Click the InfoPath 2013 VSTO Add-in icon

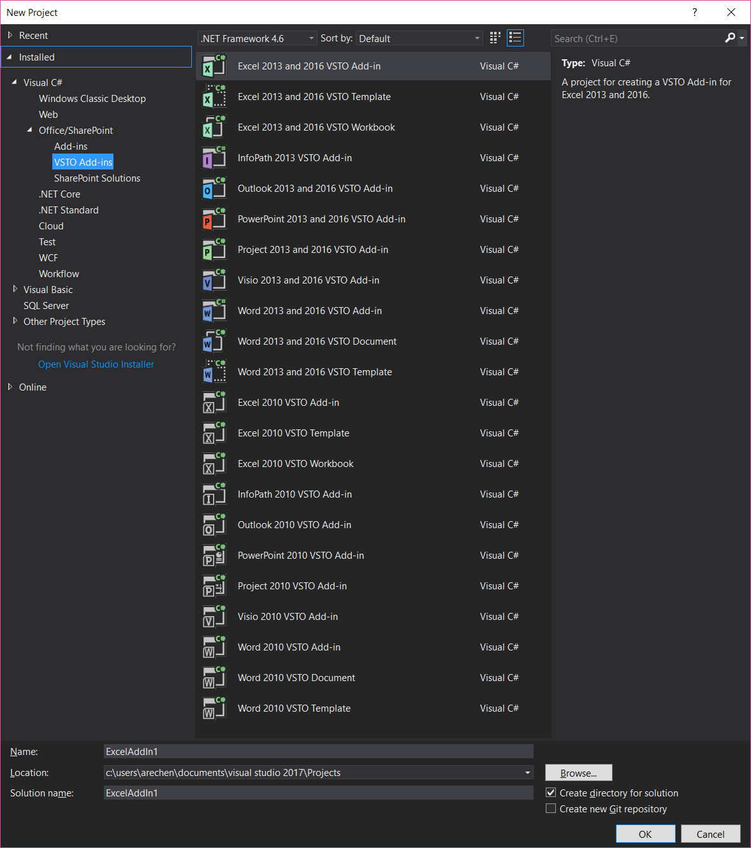214,158
